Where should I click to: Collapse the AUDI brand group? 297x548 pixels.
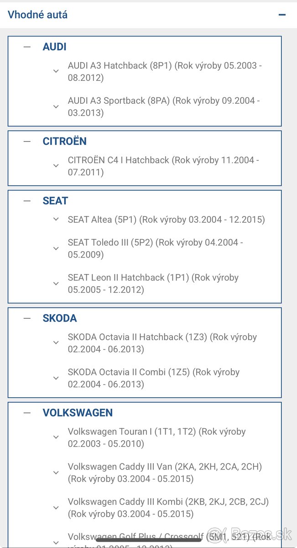coord(27,47)
